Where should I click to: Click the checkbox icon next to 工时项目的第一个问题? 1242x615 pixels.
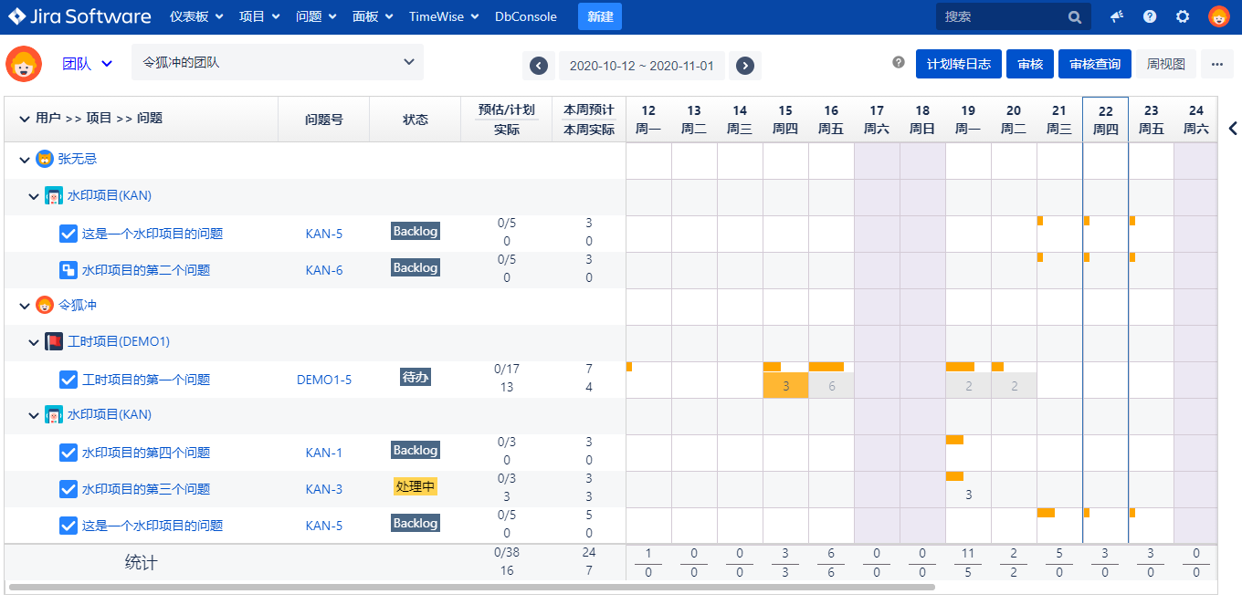[68, 380]
